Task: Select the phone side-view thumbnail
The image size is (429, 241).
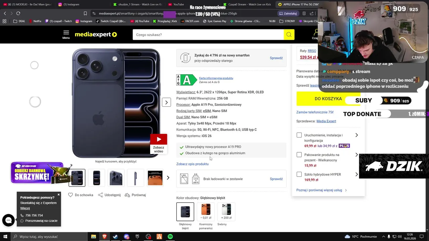Action: pos(135,178)
